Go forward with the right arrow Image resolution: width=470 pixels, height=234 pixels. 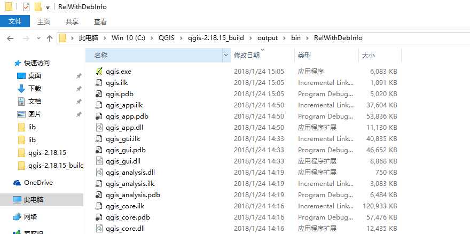click(x=26, y=38)
